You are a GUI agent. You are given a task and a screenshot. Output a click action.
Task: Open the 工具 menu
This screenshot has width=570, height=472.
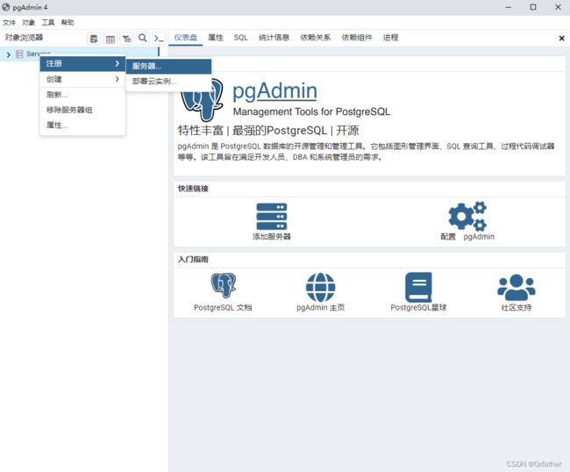[48, 23]
